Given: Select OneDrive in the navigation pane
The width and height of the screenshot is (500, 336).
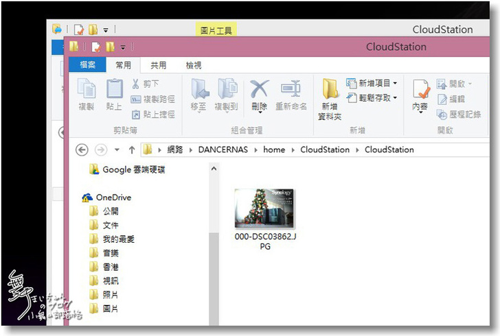Looking at the screenshot, I should pos(113,197).
